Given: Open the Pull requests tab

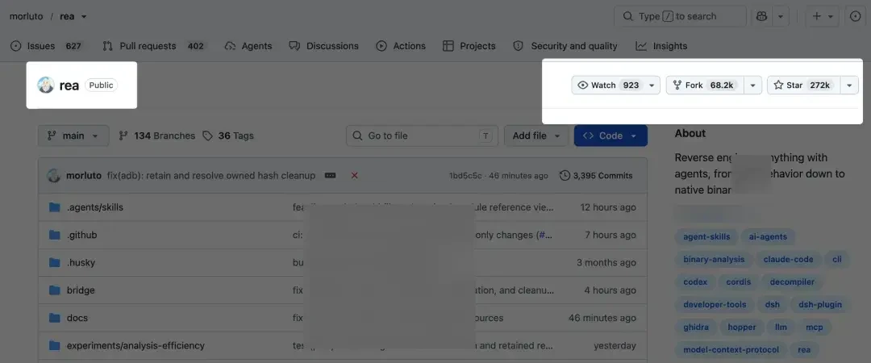Looking at the screenshot, I should coord(154,46).
